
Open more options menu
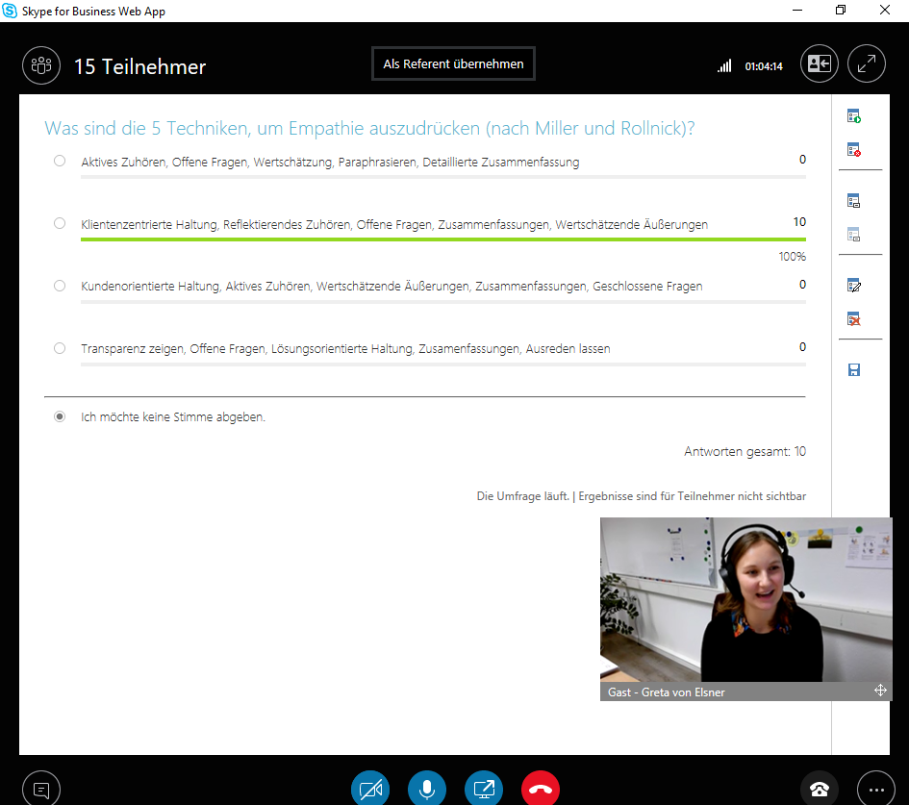(876, 789)
